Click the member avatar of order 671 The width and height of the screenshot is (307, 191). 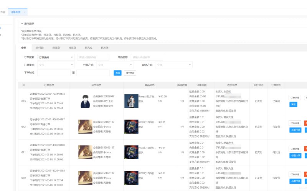(85, 152)
